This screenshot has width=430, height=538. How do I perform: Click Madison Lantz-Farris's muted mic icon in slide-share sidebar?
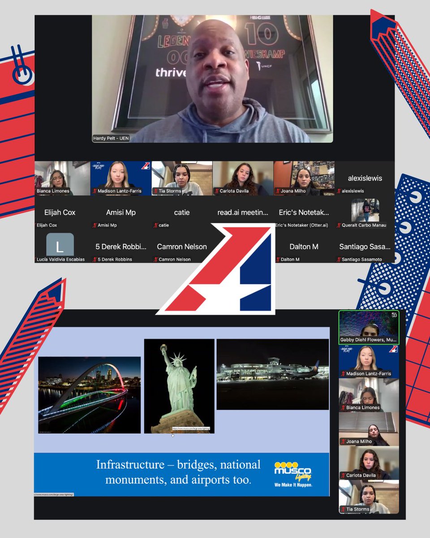click(x=343, y=373)
